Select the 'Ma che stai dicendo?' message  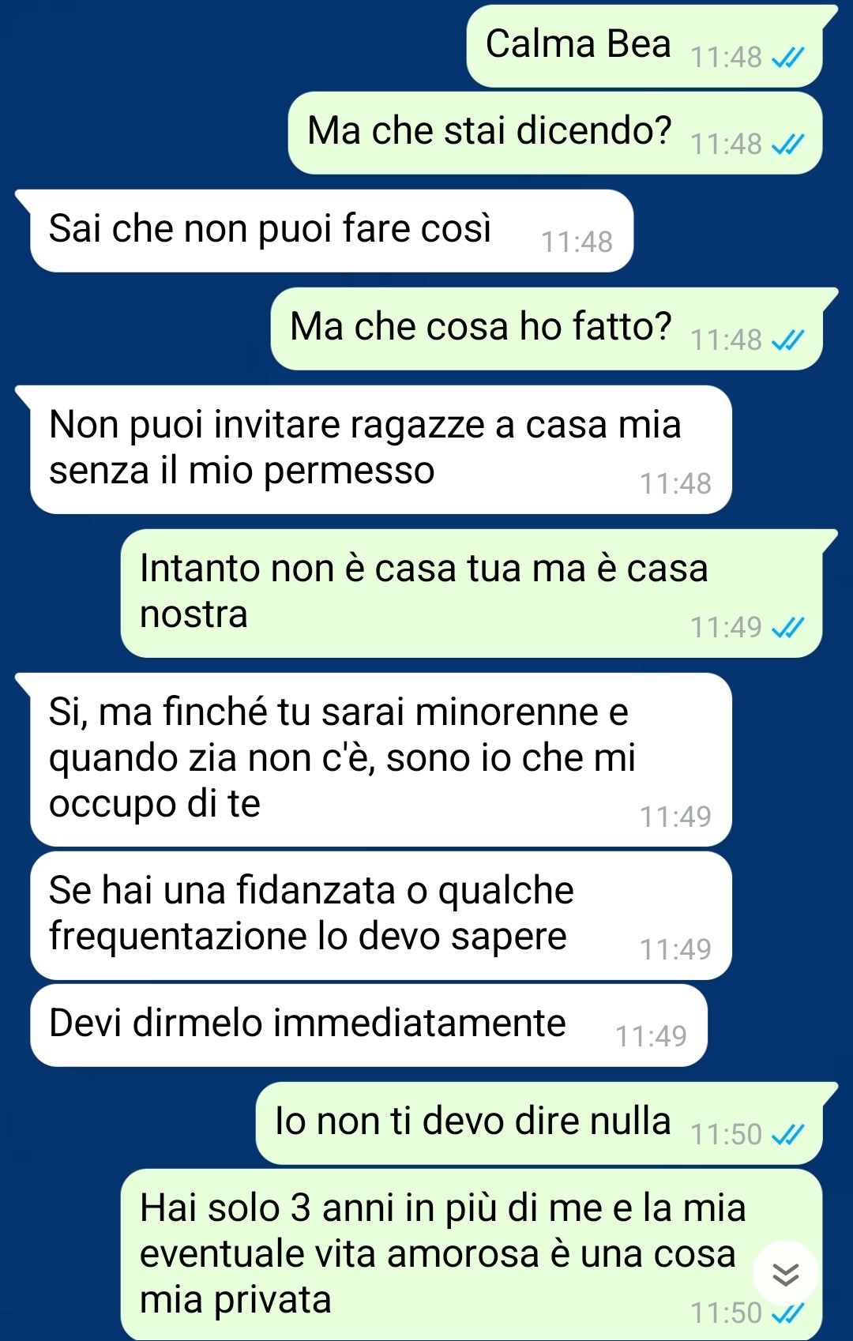tap(556, 133)
